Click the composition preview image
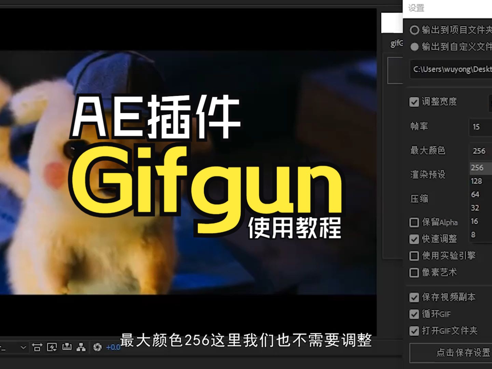The image size is (492, 369). pyautogui.click(x=188, y=173)
